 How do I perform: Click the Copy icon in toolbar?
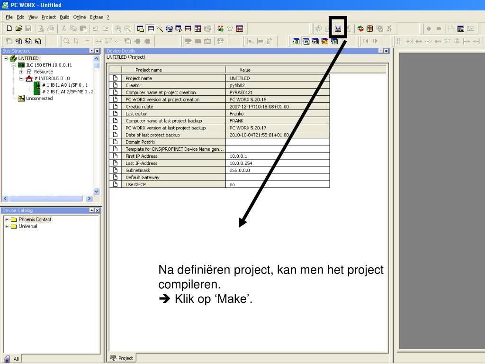point(73,28)
